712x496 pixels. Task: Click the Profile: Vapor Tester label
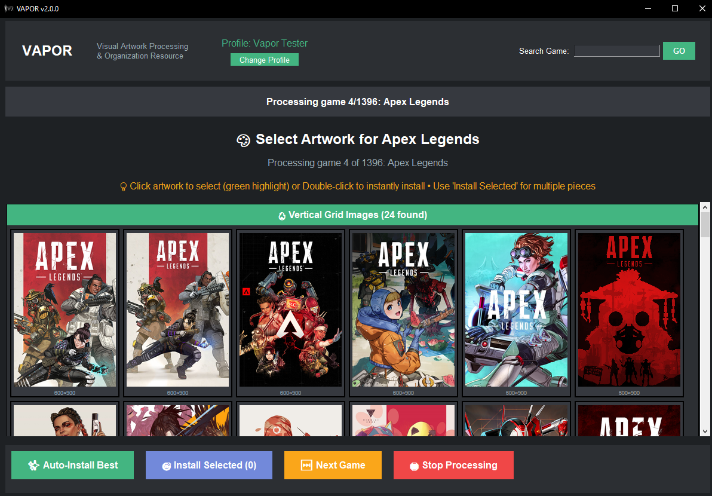point(264,43)
